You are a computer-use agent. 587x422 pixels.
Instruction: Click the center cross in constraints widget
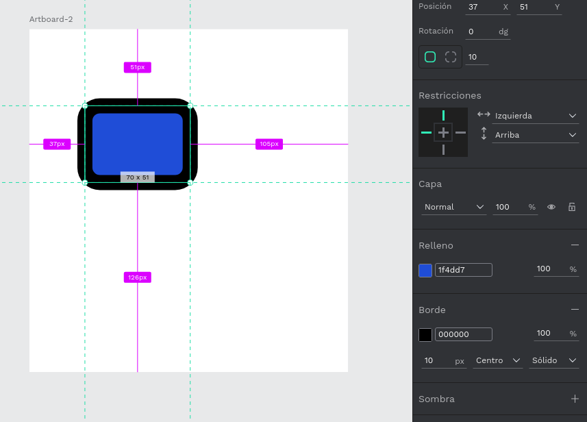click(443, 132)
